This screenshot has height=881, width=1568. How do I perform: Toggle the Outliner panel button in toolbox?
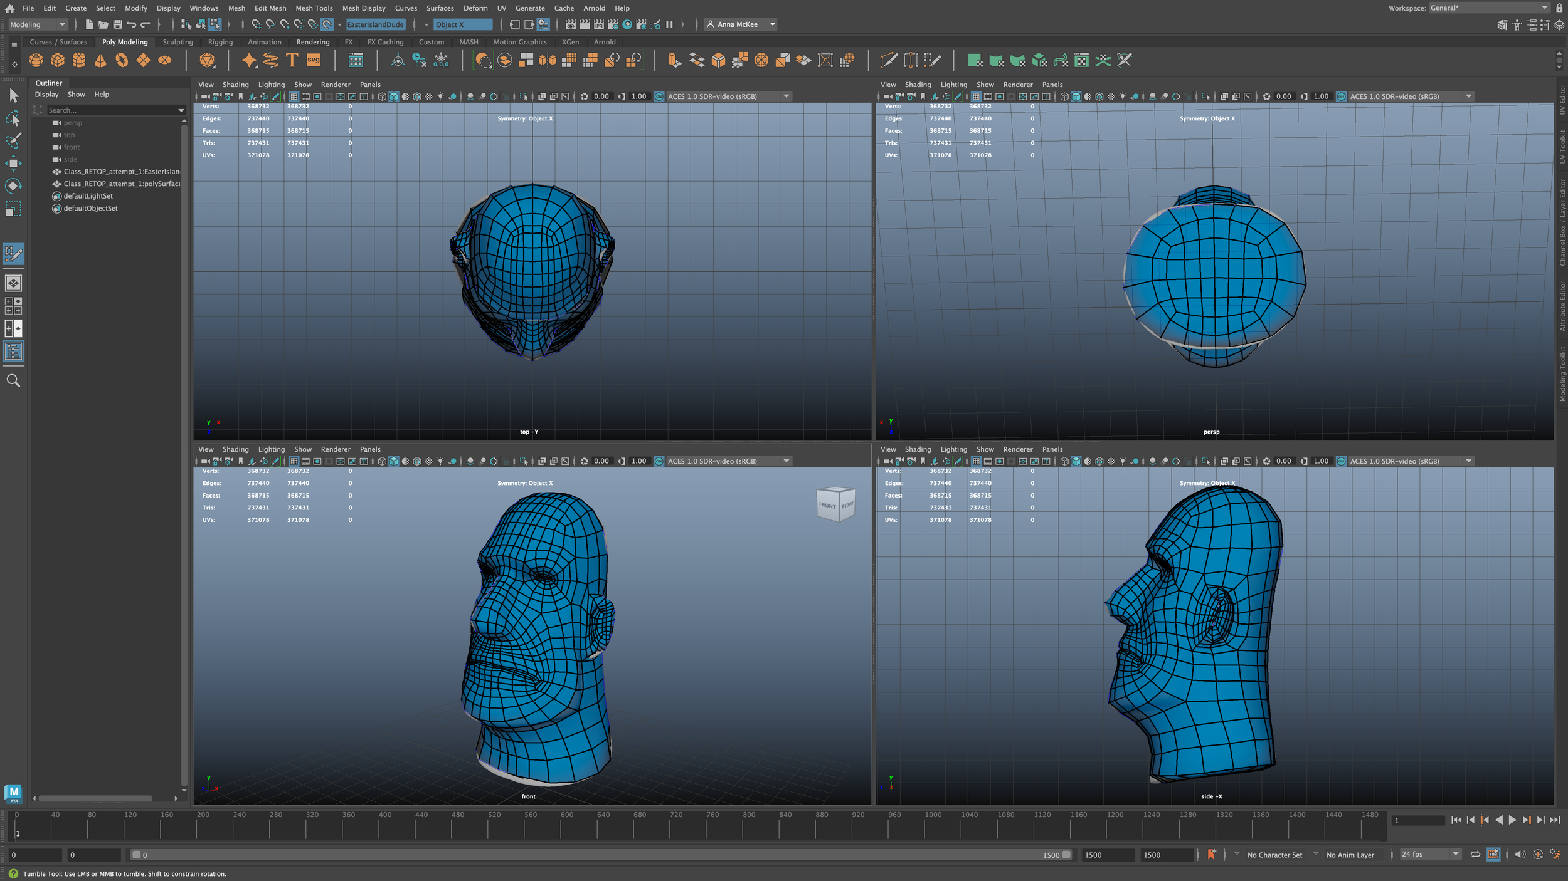13,352
